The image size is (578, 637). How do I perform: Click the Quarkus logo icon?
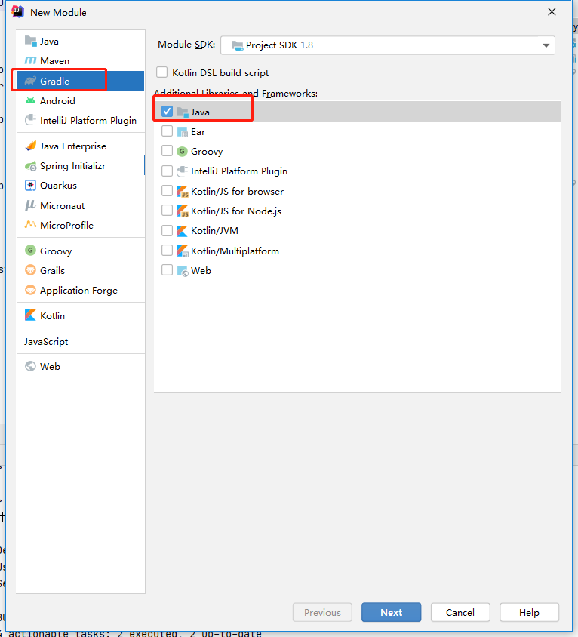30,185
